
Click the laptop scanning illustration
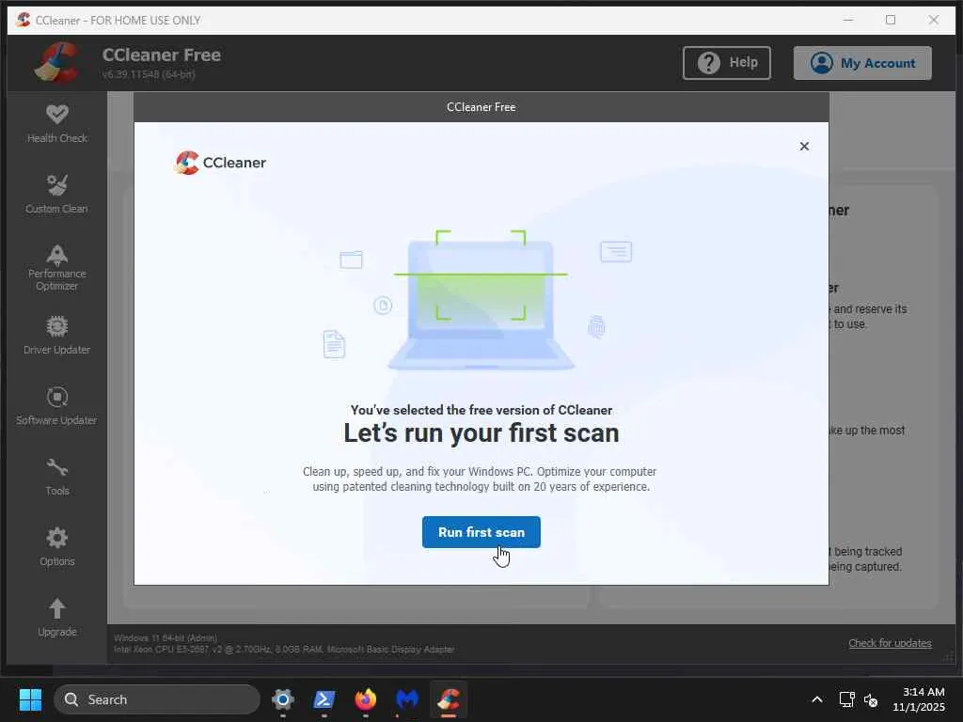tap(481, 300)
